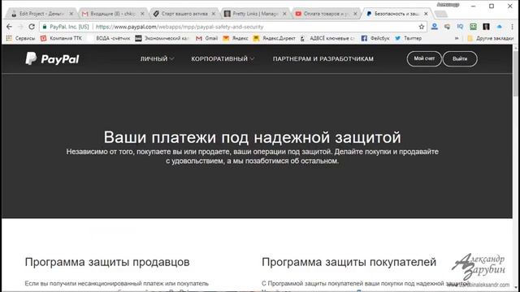
Task: Open the Яндекс.Директ bookmark
Action: pos(275,38)
